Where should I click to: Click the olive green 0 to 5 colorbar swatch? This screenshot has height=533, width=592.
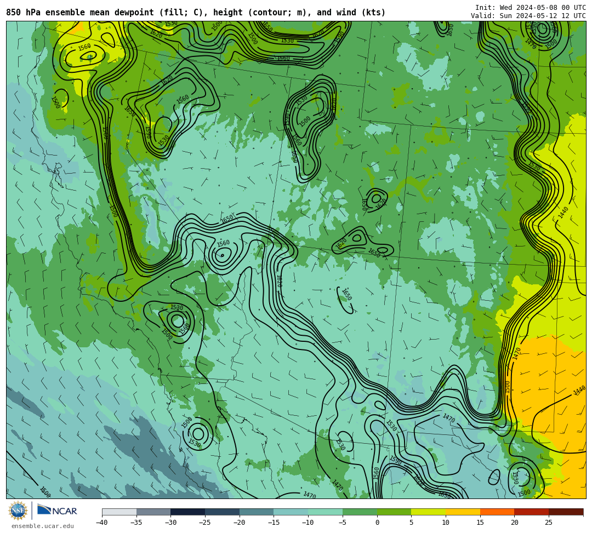point(394,512)
